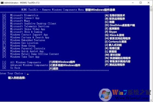Maximize the MSMG ToolKit window
Image resolution: width=153 pixels, height=102 pixels.
(x=141, y=3)
